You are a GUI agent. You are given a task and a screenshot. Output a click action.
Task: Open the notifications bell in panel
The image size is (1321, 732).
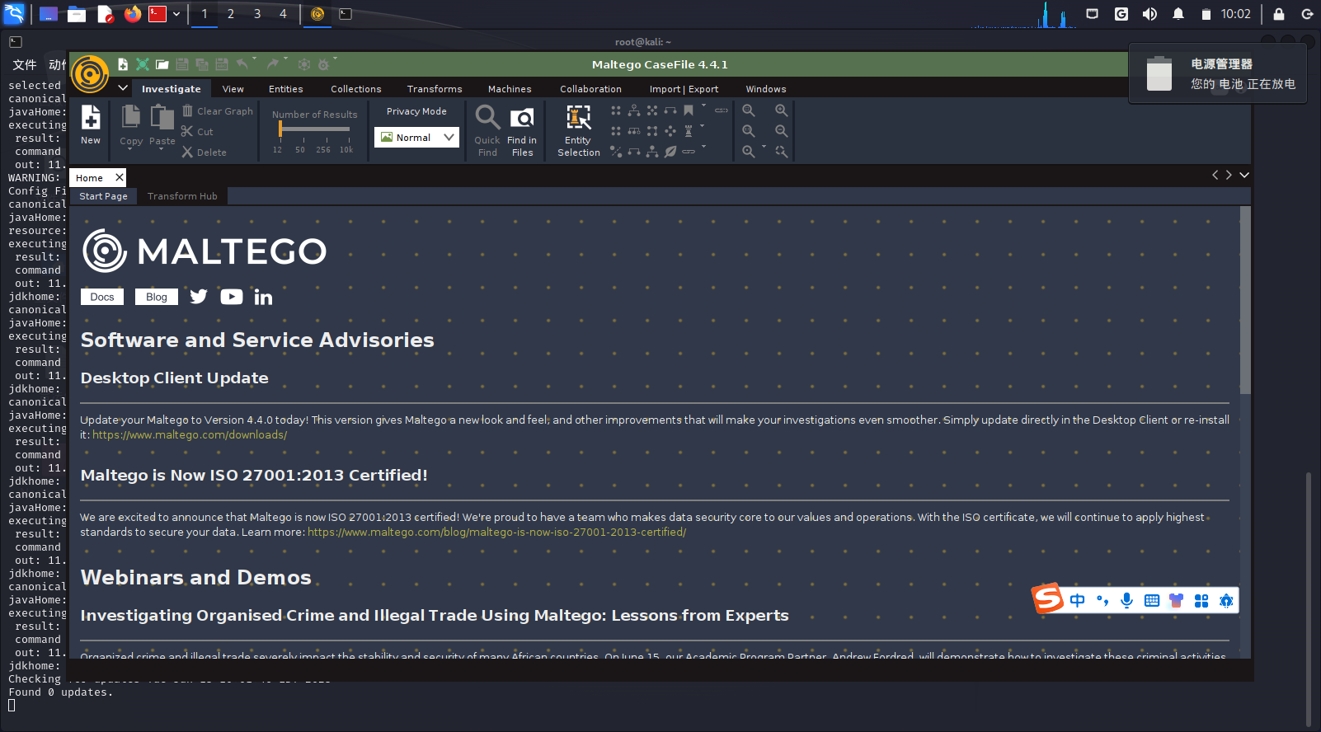[x=1178, y=14]
